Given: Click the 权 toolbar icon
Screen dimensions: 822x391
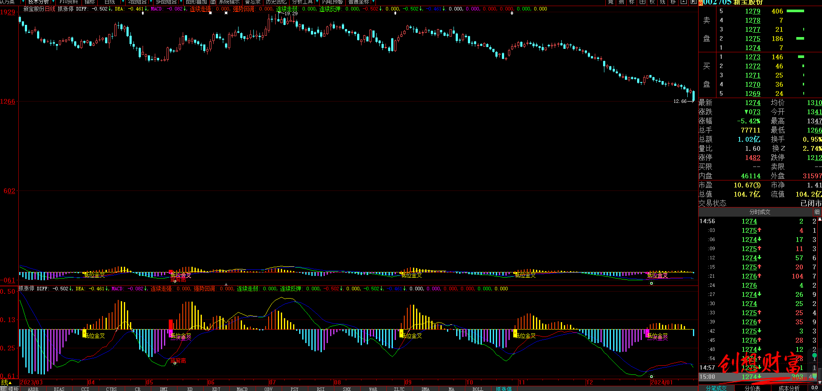Looking at the screenshot, I should pos(652,2).
